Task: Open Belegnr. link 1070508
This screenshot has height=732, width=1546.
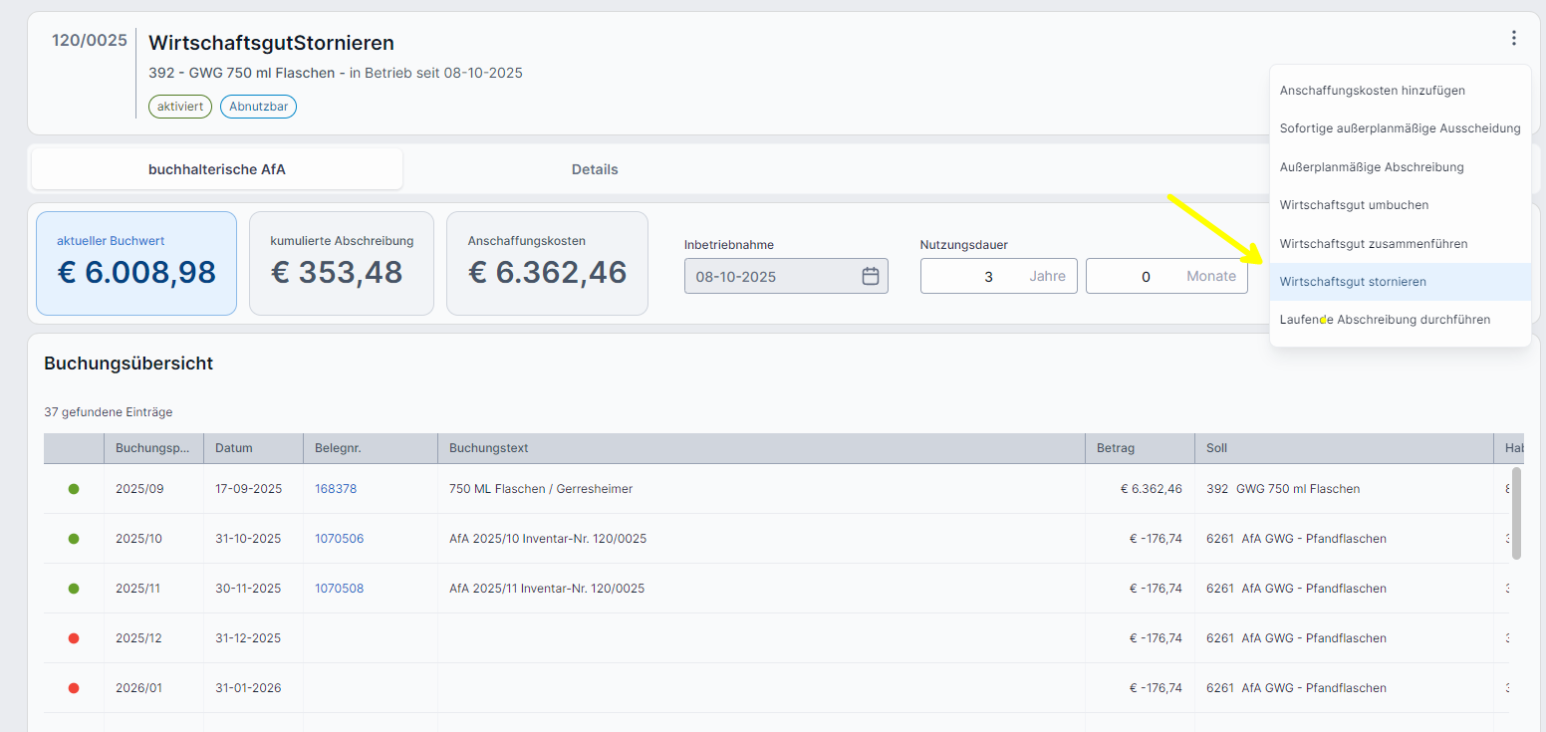Action: [x=339, y=589]
